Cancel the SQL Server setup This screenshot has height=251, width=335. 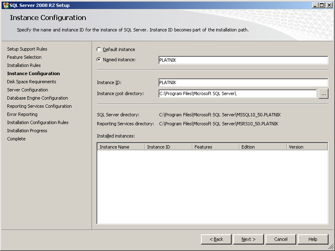[281, 239]
